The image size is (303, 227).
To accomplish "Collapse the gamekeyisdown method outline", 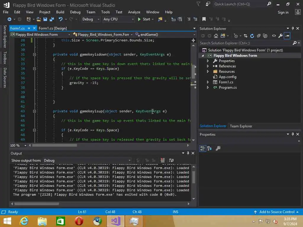I will 34,54.
